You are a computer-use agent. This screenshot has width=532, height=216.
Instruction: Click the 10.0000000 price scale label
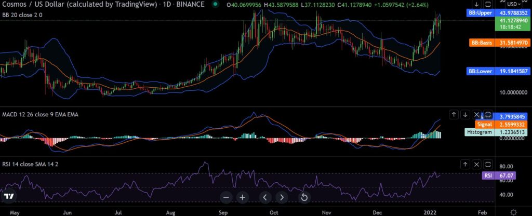coord(513,92)
